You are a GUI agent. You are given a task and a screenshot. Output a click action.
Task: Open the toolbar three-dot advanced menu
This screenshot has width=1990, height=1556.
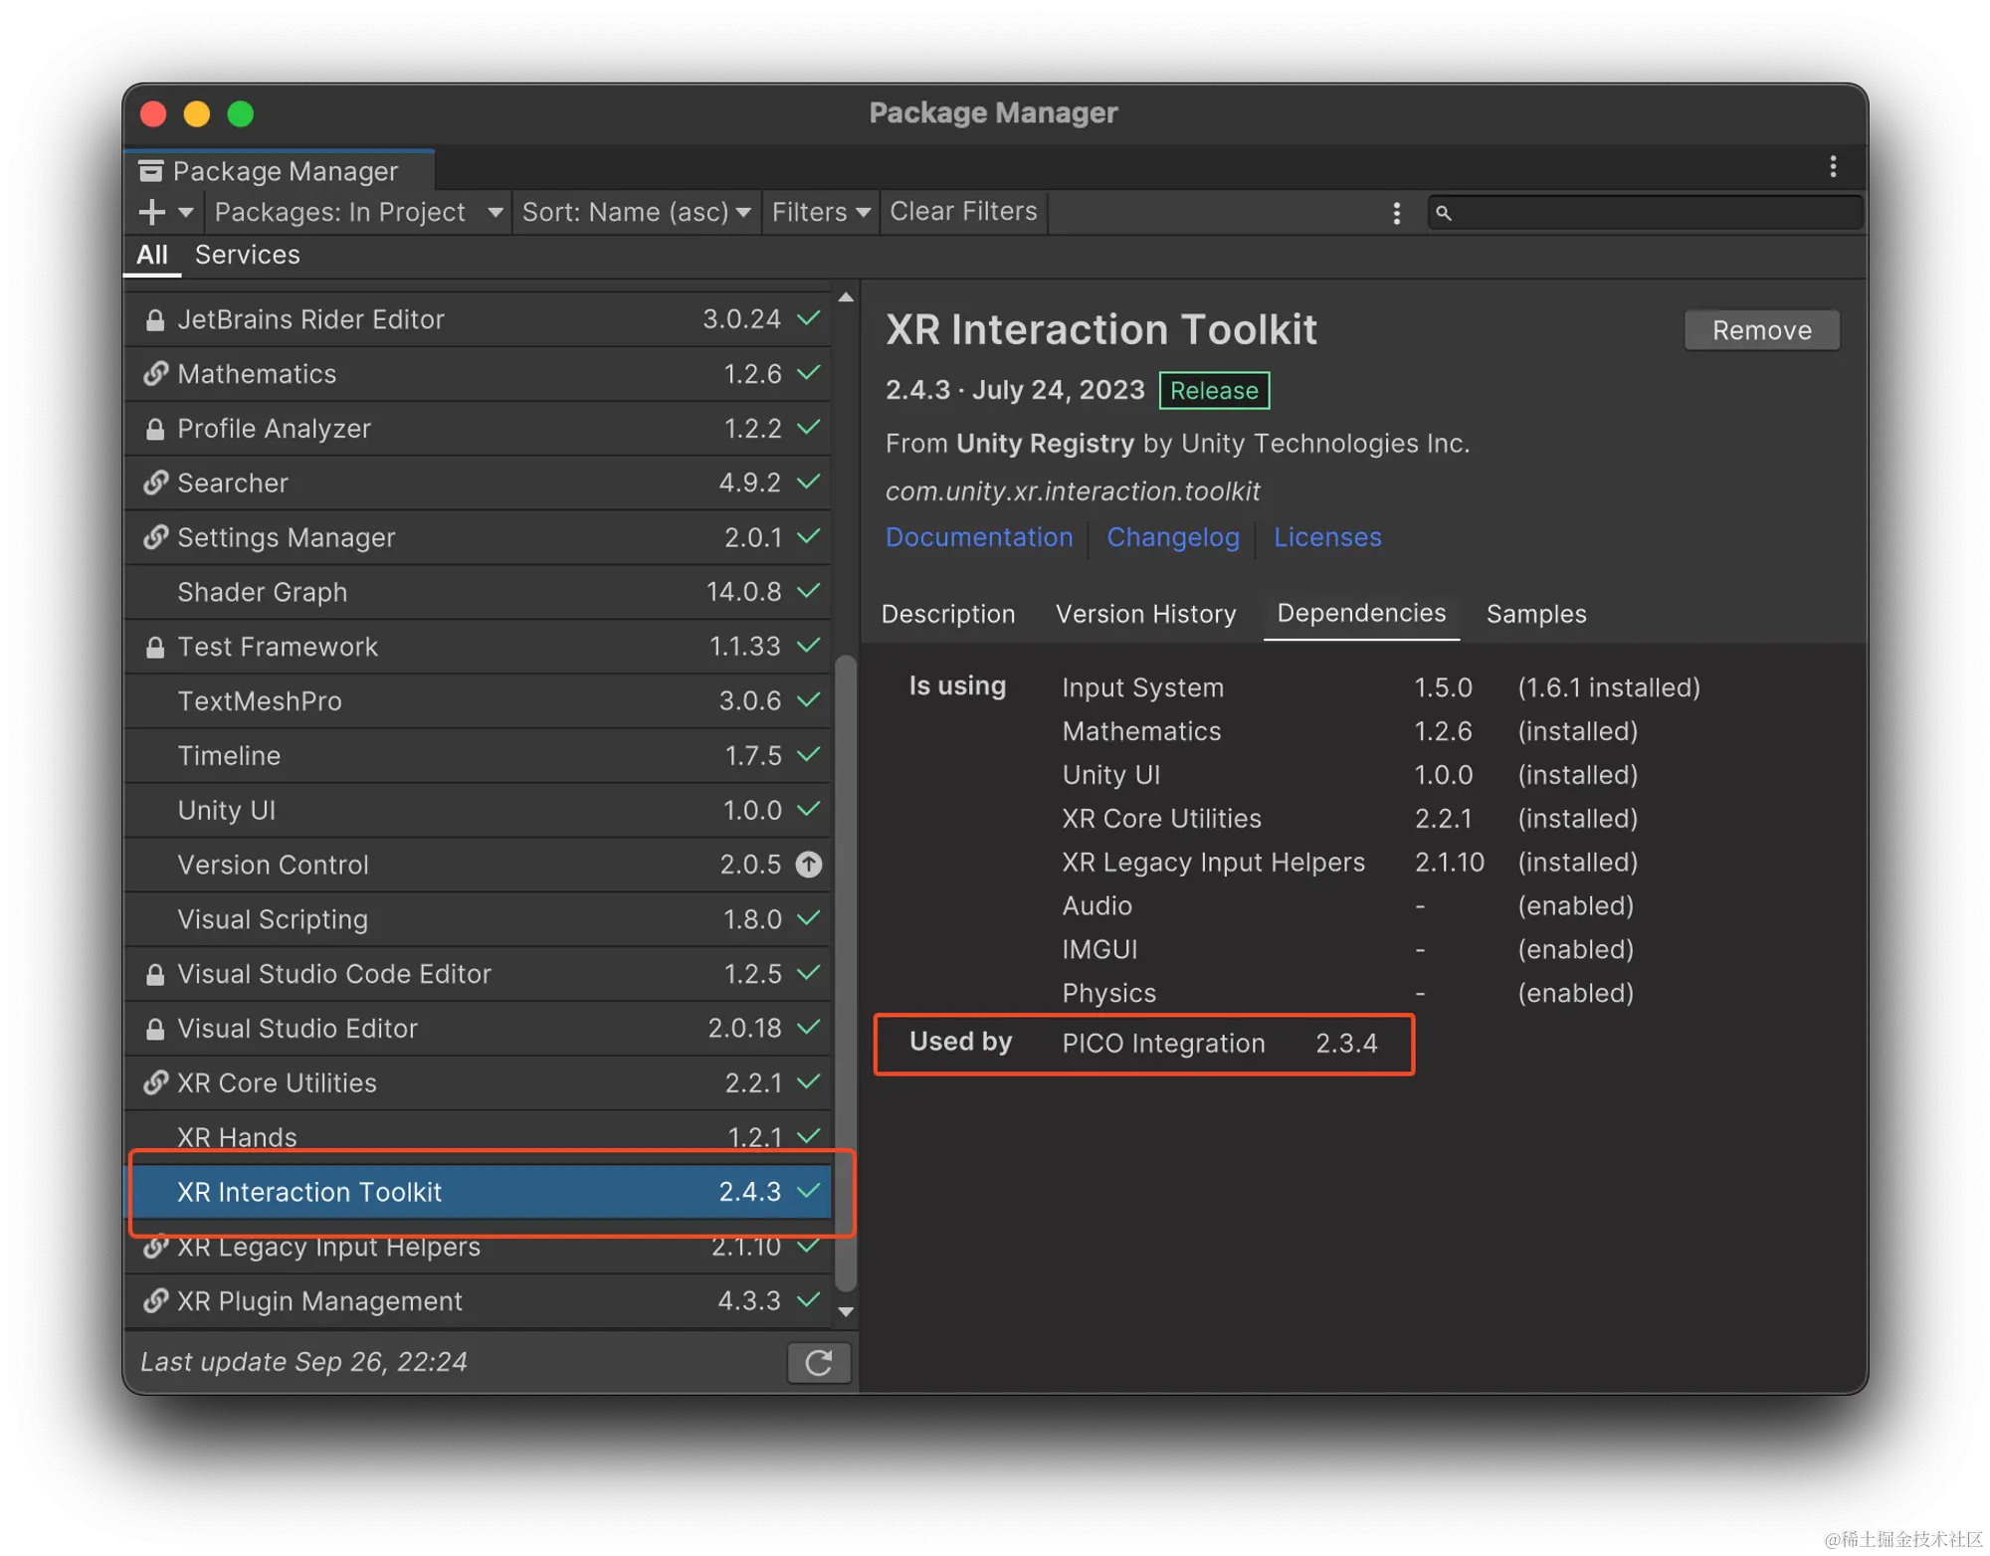tap(1396, 213)
